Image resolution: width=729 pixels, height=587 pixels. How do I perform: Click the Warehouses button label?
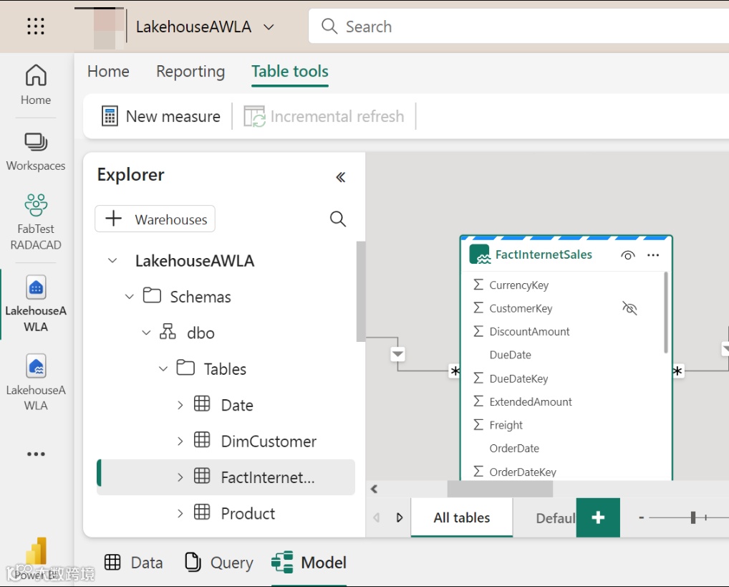click(171, 219)
